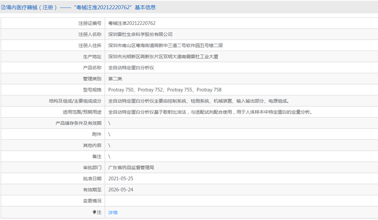Image resolution: width=378 pixels, height=220 pixels.
Task: Click the 审批部门 label
Action: [92, 167]
